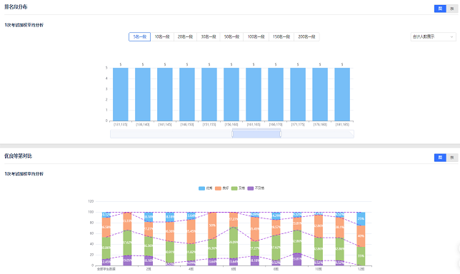Open the 合计人数展示 display dropdown
This screenshot has height=274, width=460.
(x=433, y=36)
